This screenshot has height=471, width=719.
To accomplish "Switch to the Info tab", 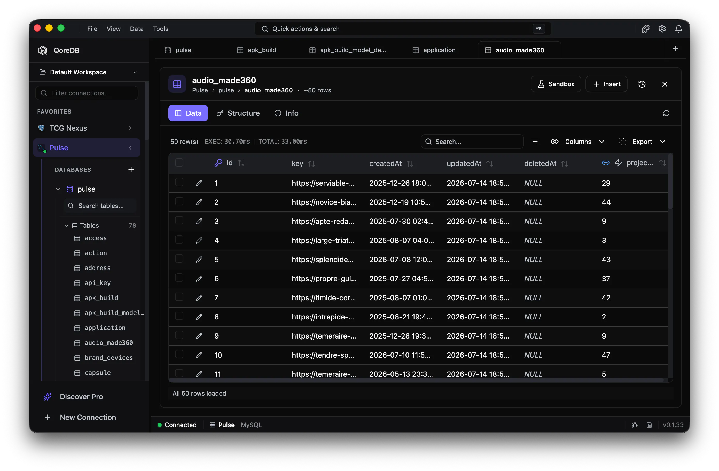I will tap(286, 113).
